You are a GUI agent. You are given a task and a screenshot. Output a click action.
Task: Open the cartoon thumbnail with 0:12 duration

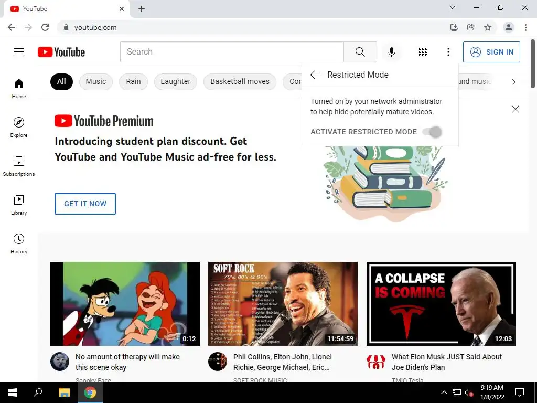(x=125, y=304)
